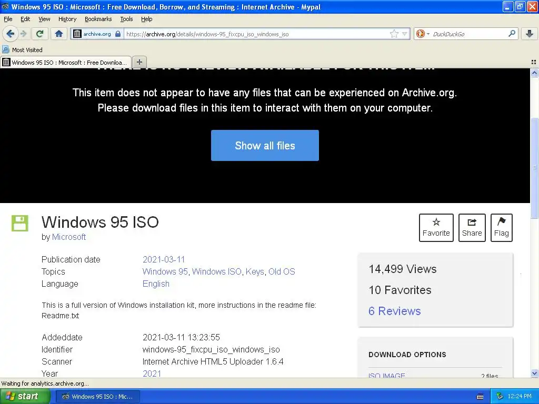539x404 pixels.
Task: Click the Forward arrow button
Action: (24, 34)
